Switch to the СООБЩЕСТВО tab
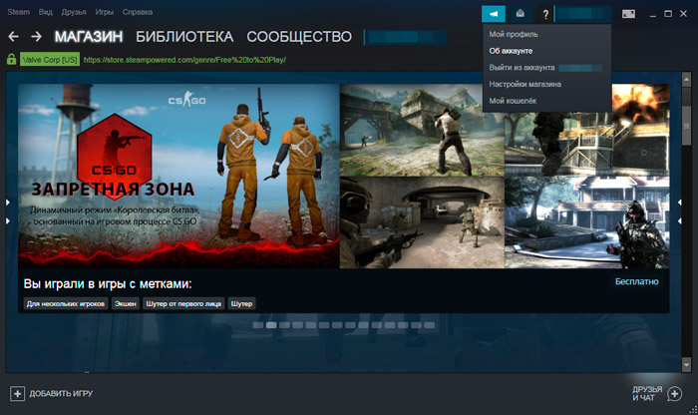The width and height of the screenshot is (698, 415). pyautogui.click(x=299, y=37)
